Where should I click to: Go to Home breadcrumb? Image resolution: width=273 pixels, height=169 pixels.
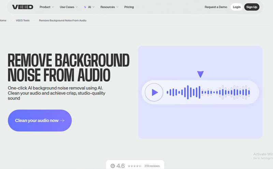coord(3,20)
